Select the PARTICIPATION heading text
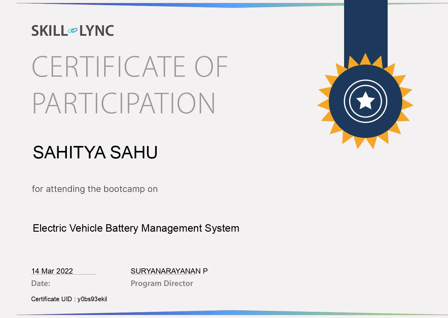The image size is (448, 318). (124, 103)
